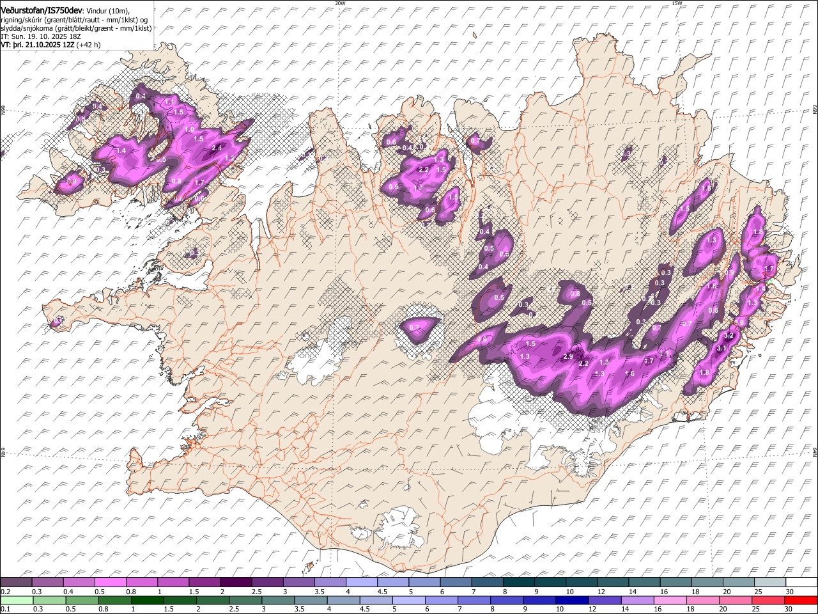
Task: Pick the deep blue 10–12 swatch, green legend row
Action: [573, 600]
